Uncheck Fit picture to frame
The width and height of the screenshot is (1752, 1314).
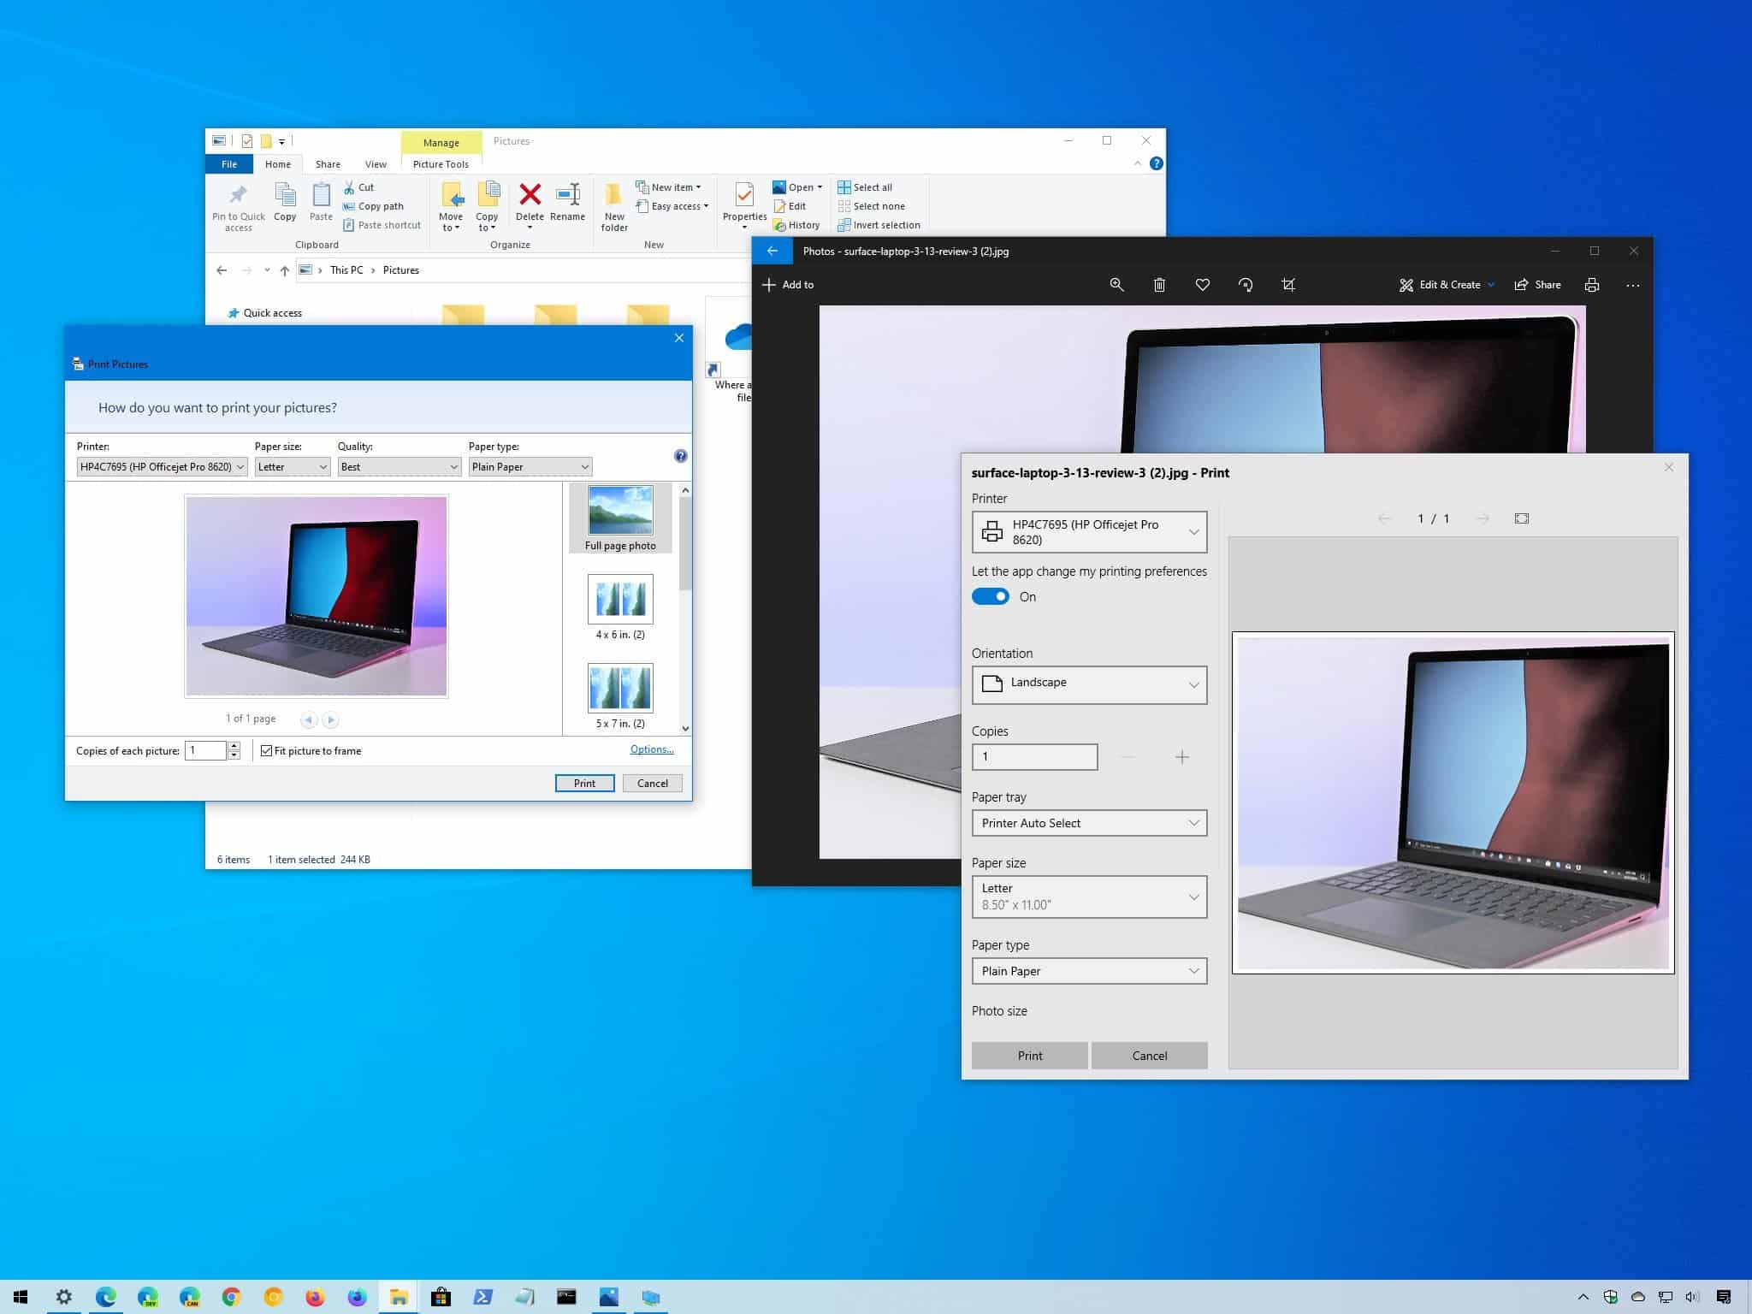coord(268,750)
